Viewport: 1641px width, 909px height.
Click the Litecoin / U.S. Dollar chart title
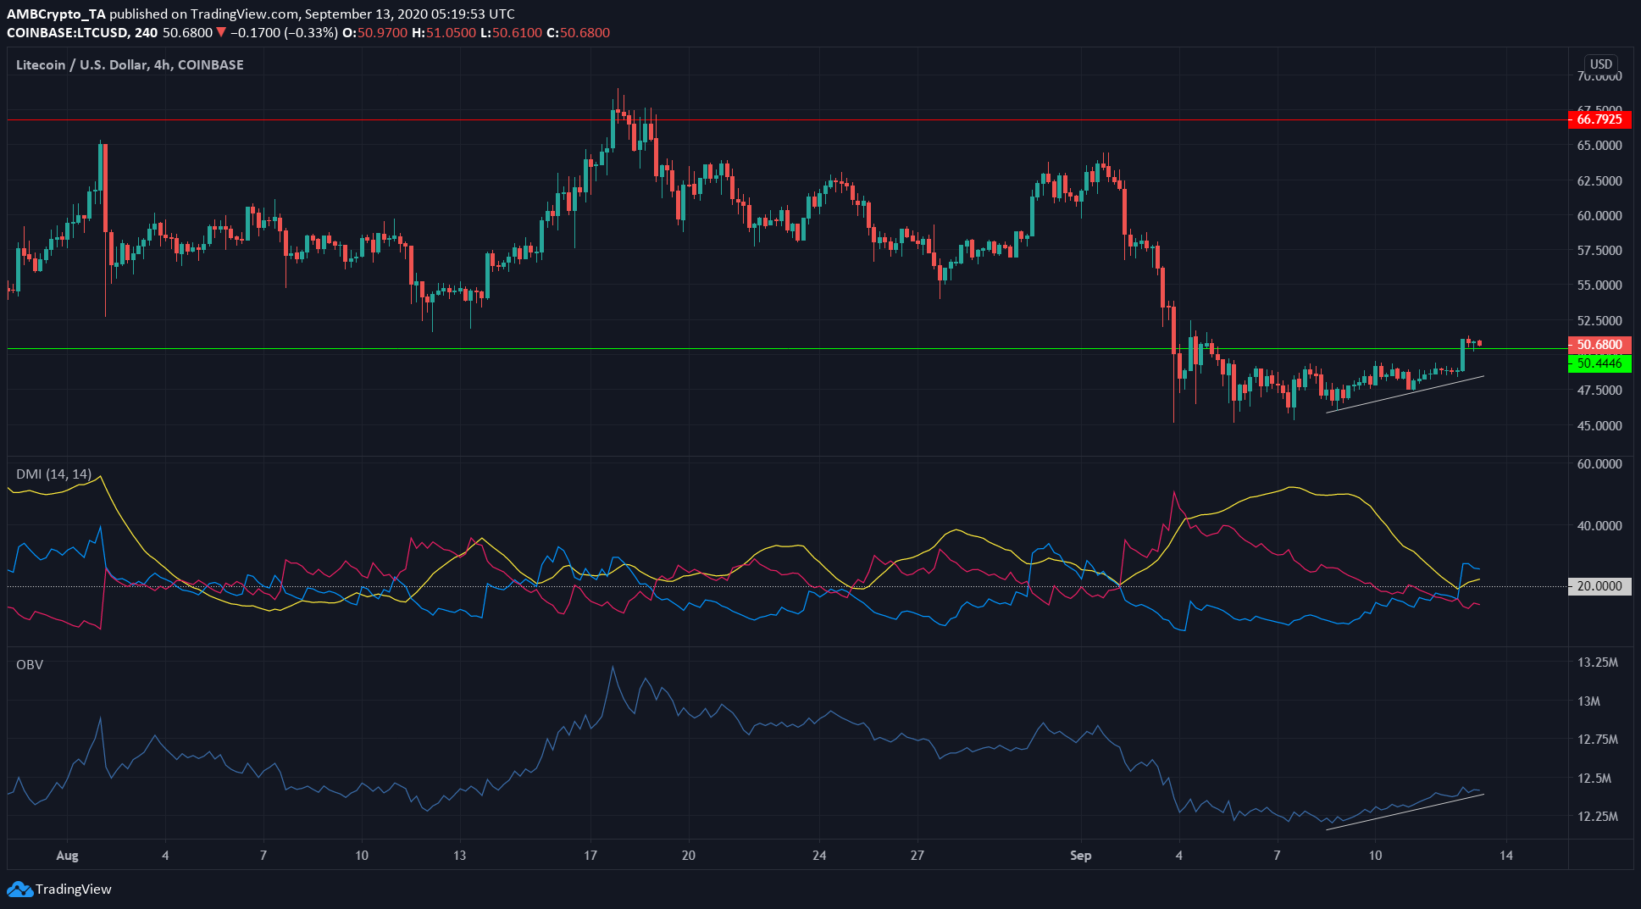130,65
